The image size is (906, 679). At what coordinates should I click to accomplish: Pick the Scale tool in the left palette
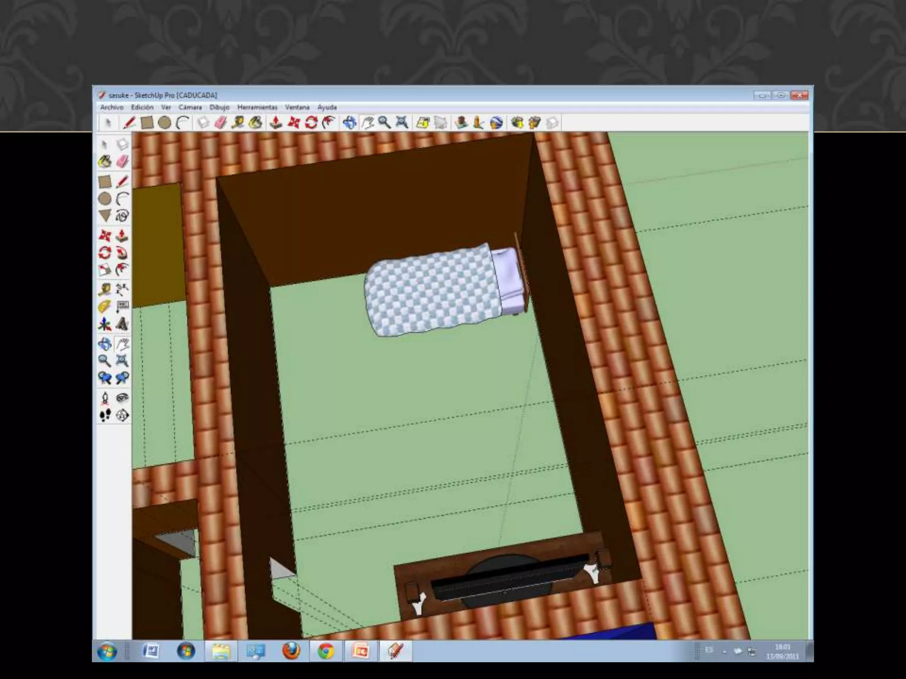(105, 270)
